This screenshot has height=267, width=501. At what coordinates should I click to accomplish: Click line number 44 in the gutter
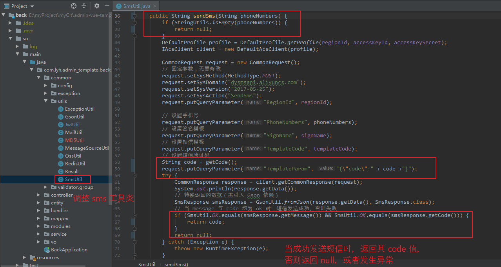point(117,69)
